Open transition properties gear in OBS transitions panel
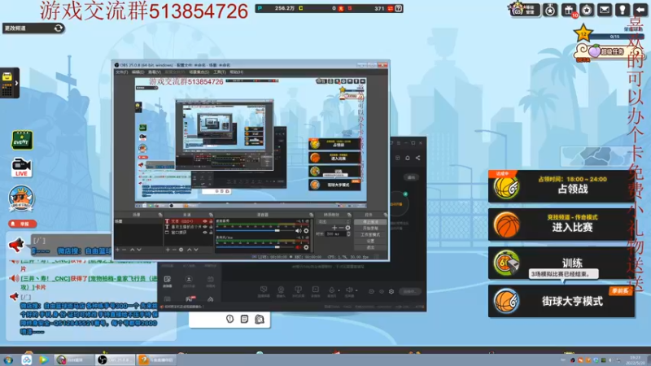The width and height of the screenshot is (651, 366). (347, 228)
